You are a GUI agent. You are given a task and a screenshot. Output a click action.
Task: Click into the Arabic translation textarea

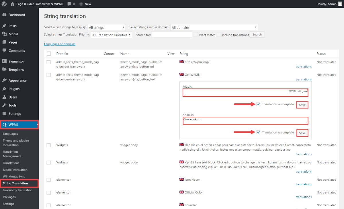coord(245,92)
